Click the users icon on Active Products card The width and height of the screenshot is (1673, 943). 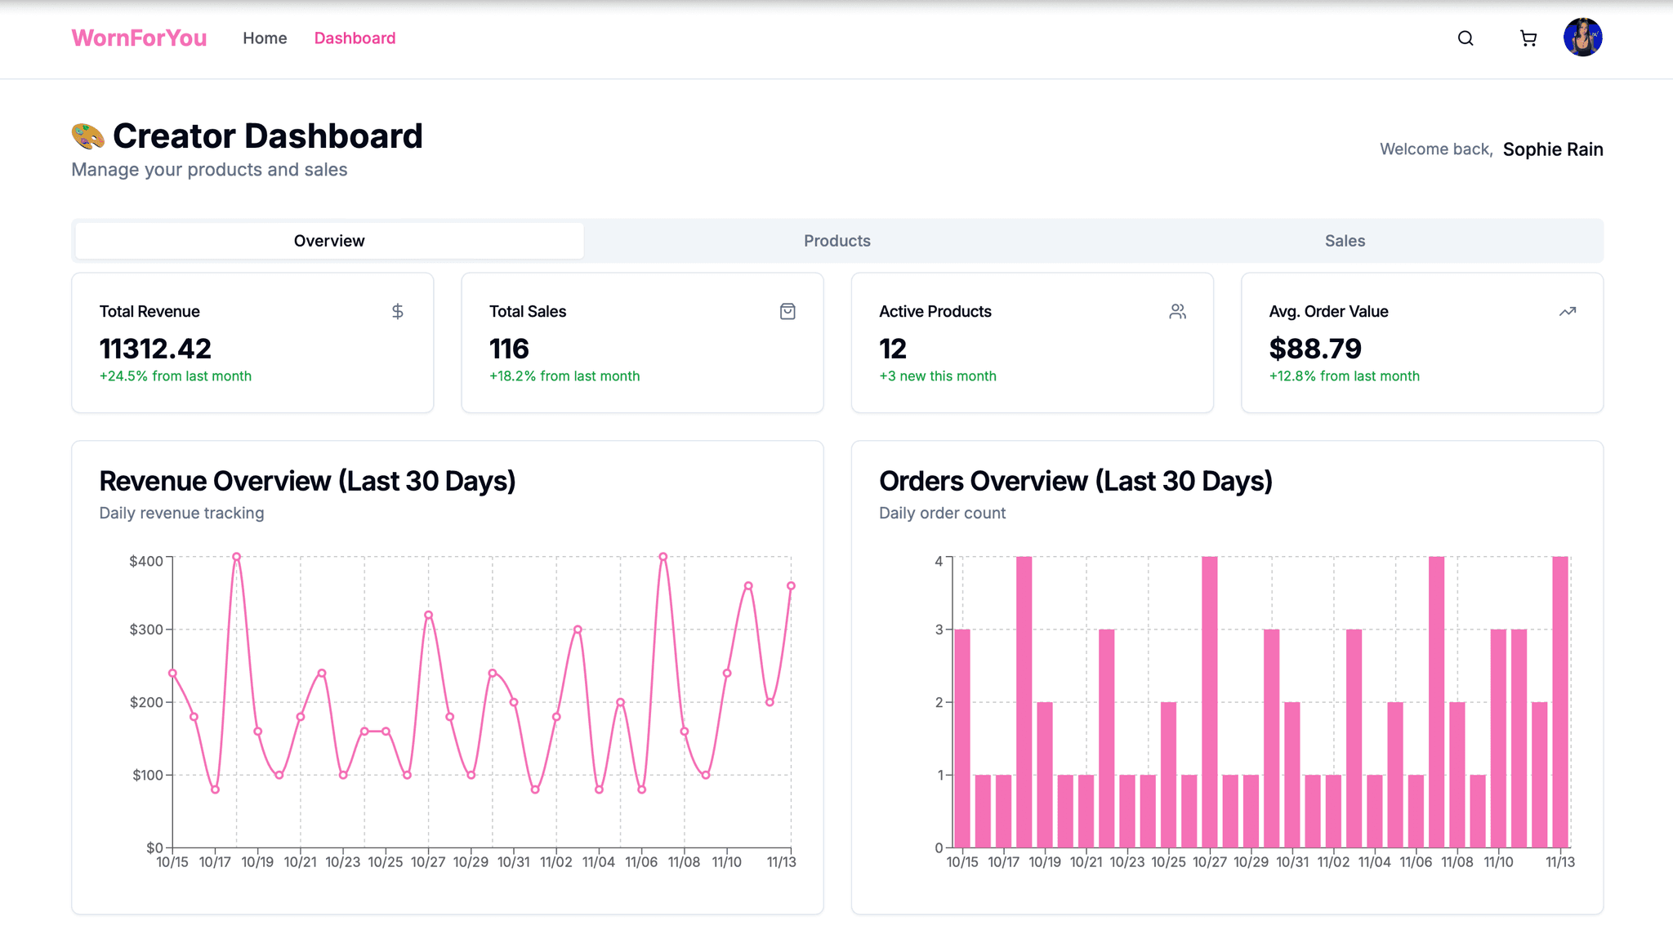click(1177, 311)
